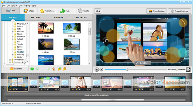Click transition icon between slides 10 and 11
Image resolution: width=193 pixels, height=106 pixels.
pyautogui.click(x=96, y=82)
